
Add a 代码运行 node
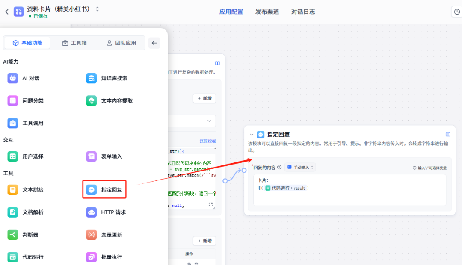25,257
